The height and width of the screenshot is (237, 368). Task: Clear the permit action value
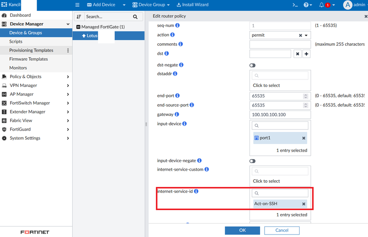coord(300,35)
